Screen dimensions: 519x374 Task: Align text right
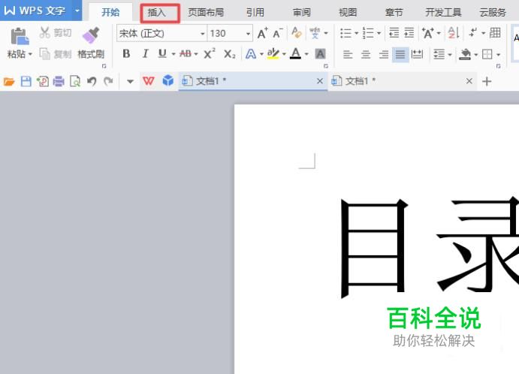(x=384, y=54)
